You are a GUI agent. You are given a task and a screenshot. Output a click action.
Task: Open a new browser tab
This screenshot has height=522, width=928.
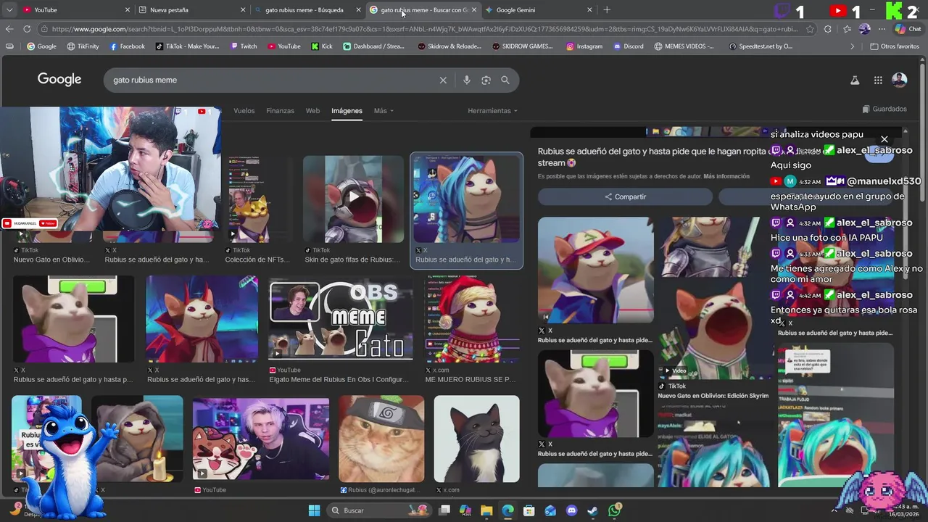click(x=607, y=9)
